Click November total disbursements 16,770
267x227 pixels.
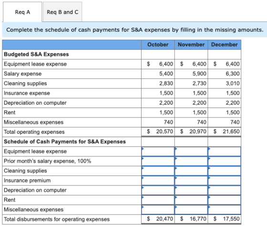point(198,219)
